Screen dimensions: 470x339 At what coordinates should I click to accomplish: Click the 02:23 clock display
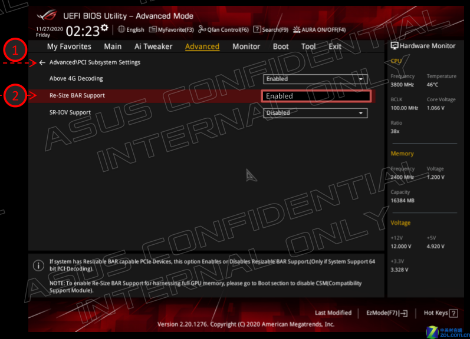pos(83,31)
